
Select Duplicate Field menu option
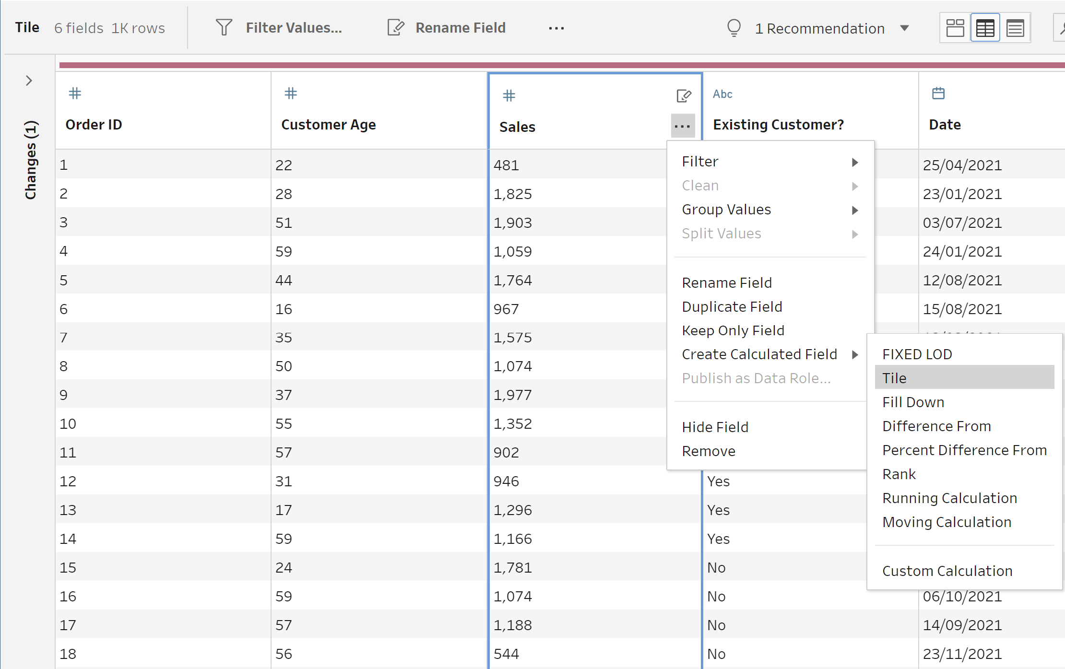coord(732,306)
